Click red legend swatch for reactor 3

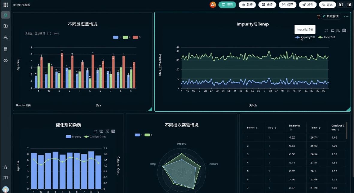point(135,37)
